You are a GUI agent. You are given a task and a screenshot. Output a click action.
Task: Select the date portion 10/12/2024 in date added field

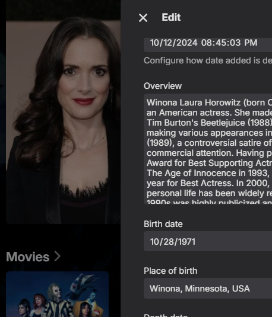tap(173, 43)
